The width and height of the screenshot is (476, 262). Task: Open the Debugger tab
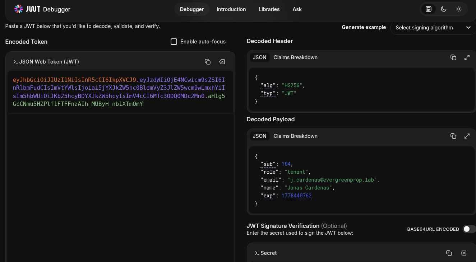192,9
